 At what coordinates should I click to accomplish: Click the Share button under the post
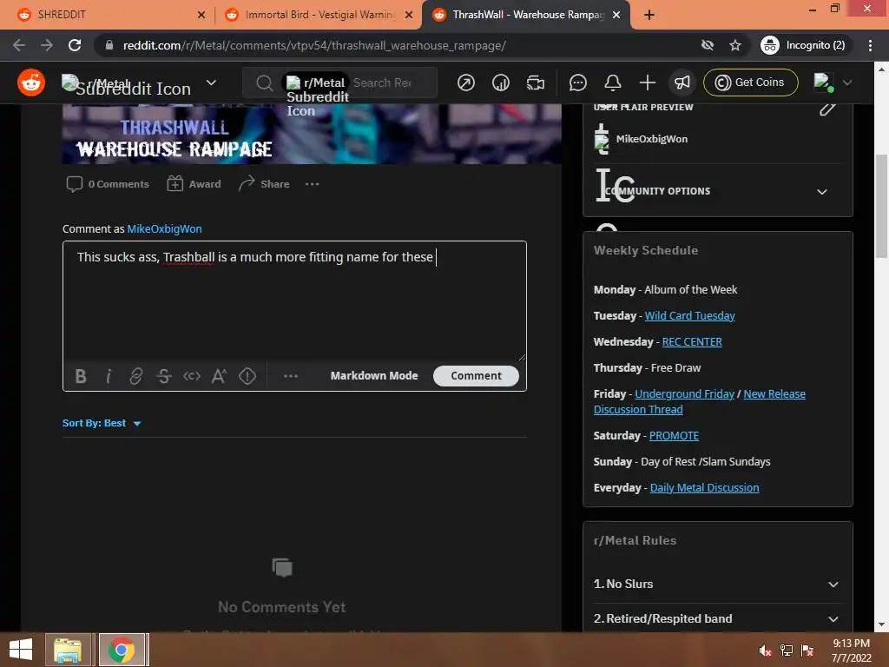pos(264,184)
